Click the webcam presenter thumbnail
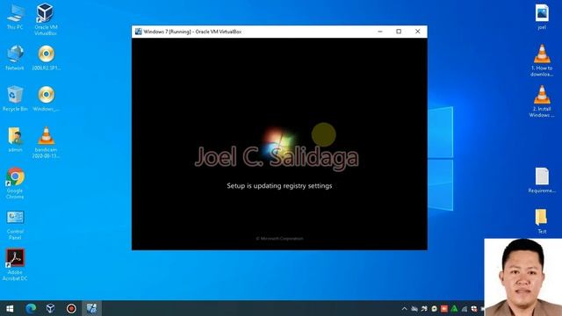 pyautogui.click(x=523, y=277)
